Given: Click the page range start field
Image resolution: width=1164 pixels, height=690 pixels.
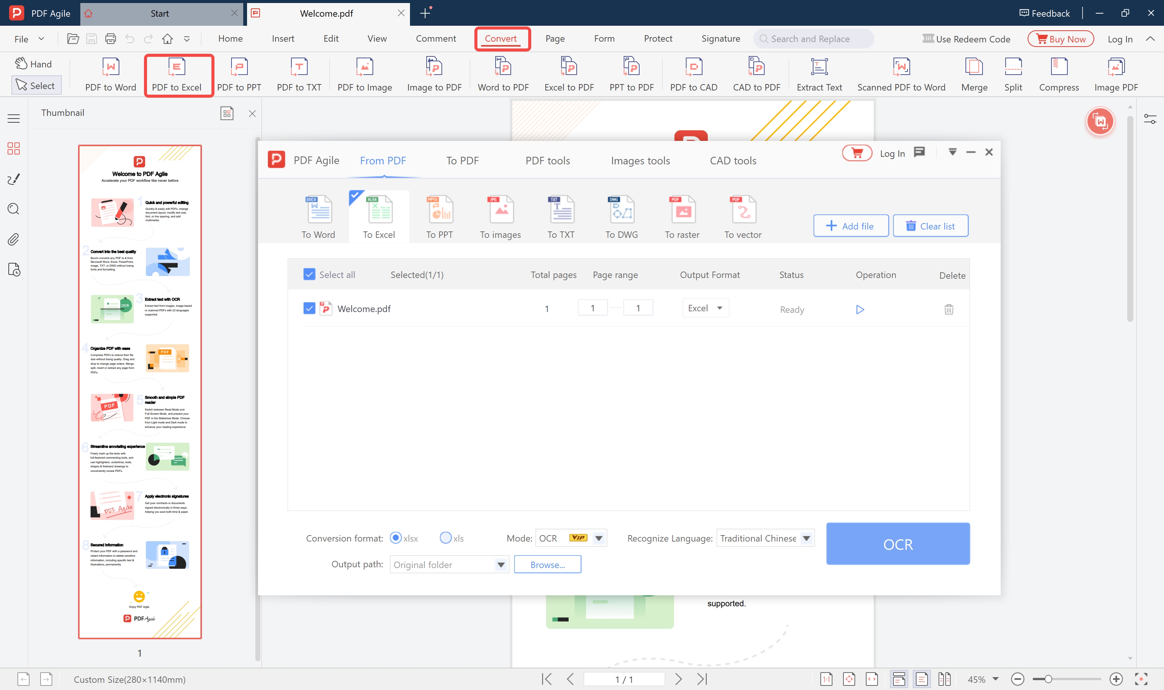Looking at the screenshot, I should click(x=592, y=308).
